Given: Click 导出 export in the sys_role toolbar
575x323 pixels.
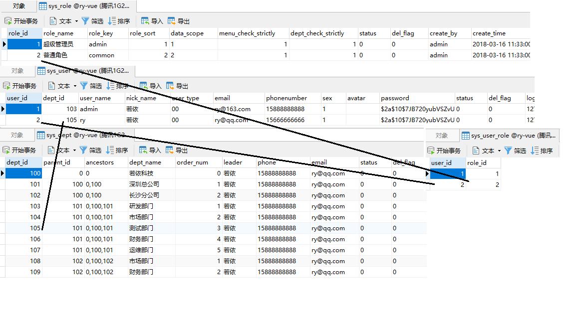Looking at the screenshot, I should pos(179,21).
